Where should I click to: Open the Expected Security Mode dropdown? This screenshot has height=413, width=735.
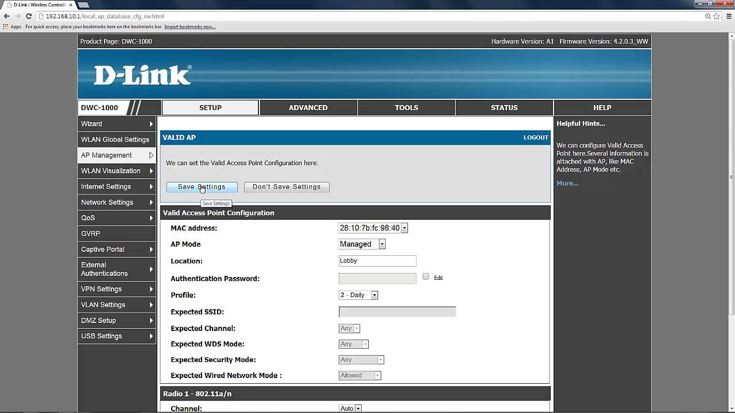pyautogui.click(x=361, y=360)
